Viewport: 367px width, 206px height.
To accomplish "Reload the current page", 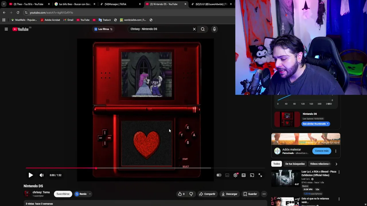I will (x=18, y=13).
